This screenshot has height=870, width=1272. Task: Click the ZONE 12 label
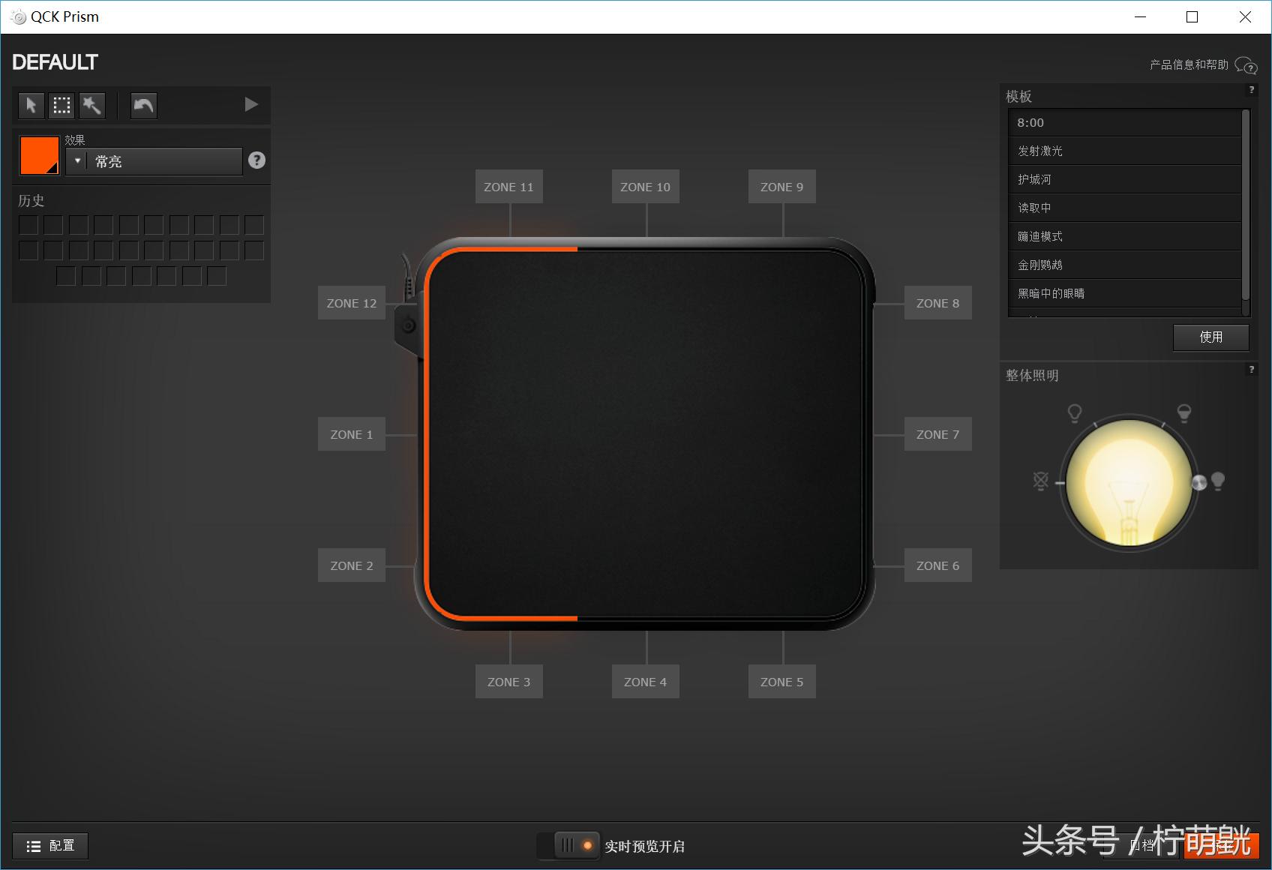pos(352,303)
